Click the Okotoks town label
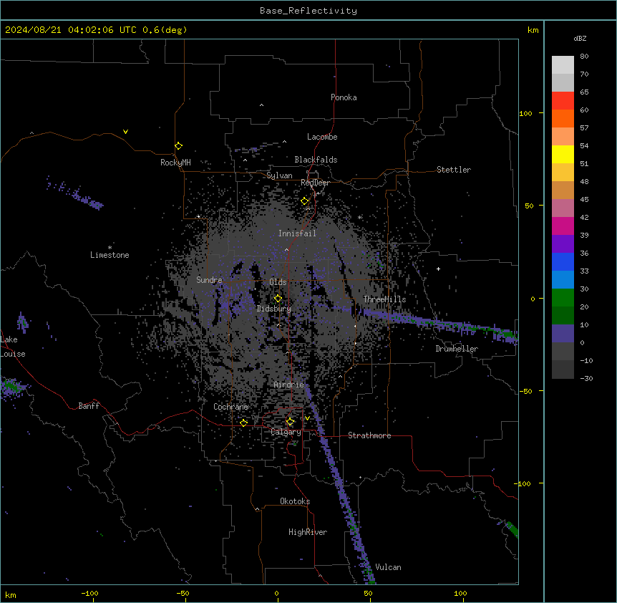Image resolution: width=617 pixels, height=603 pixels. 295,501
